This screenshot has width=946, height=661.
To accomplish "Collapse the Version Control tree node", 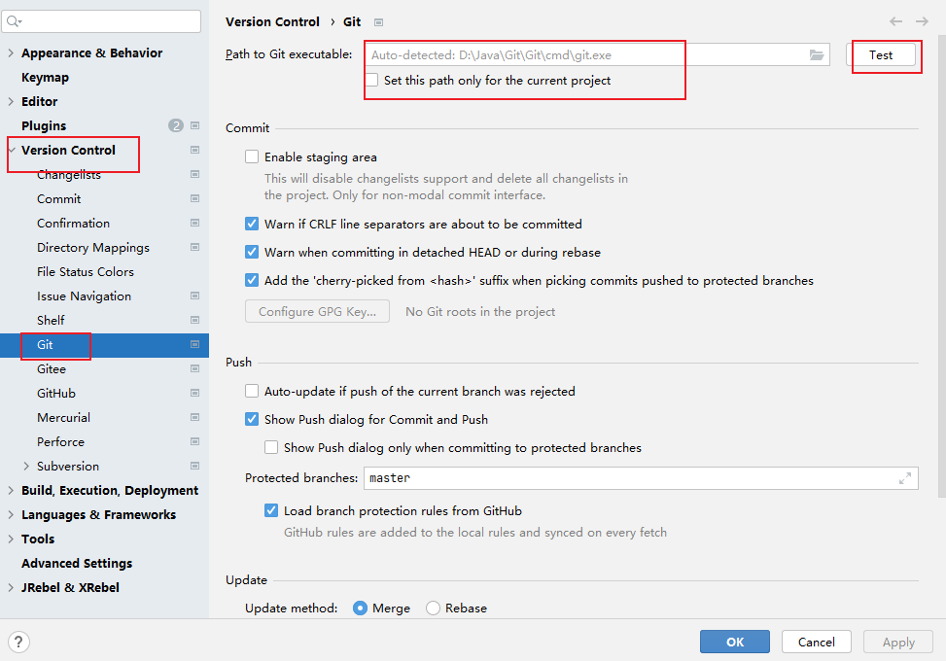I will click(11, 151).
